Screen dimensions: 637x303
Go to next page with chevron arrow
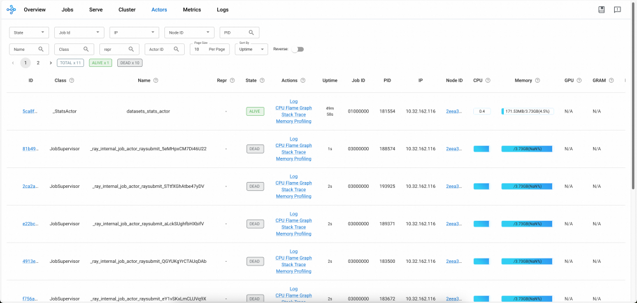click(51, 63)
